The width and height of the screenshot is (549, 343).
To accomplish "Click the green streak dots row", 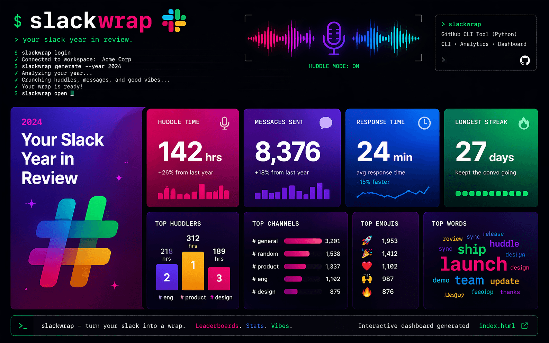I will click(492, 194).
